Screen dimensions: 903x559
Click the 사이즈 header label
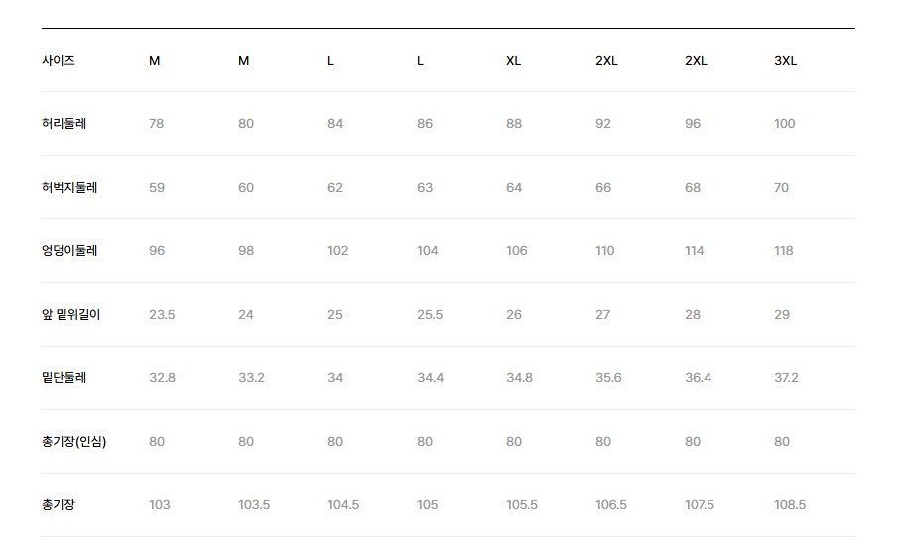point(59,61)
